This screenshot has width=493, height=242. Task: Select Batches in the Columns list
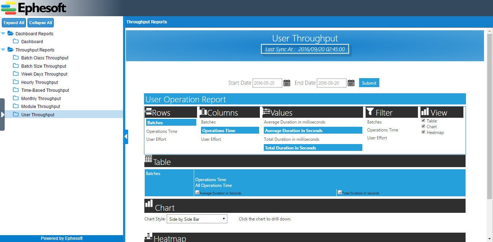pyautogui.click(x=208, y=122)
